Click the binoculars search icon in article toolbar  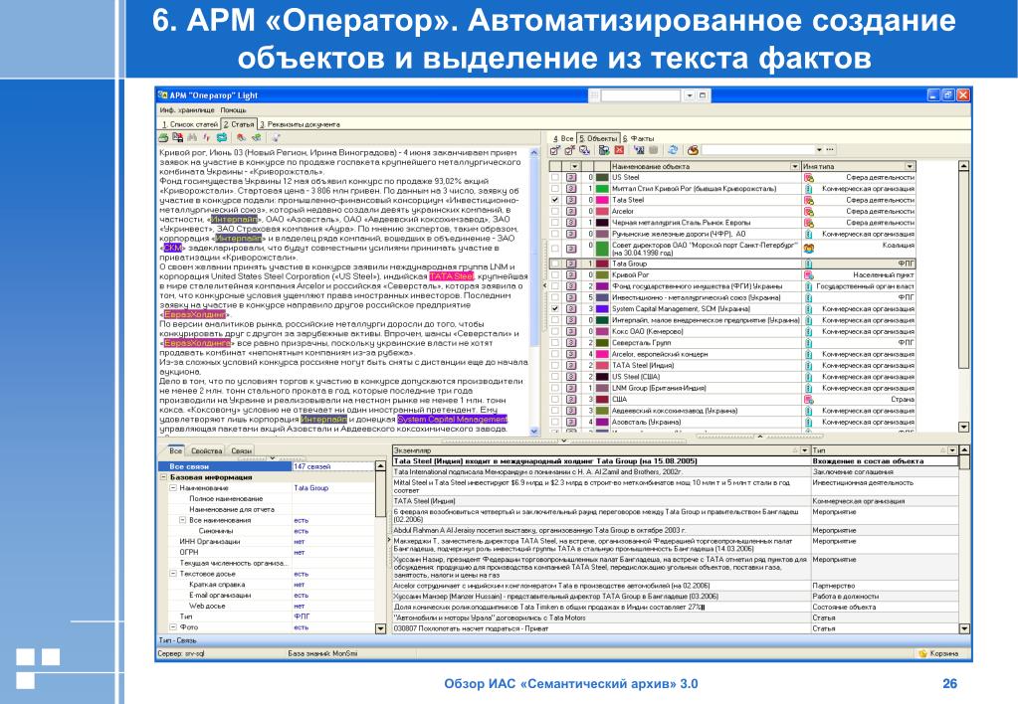coord(192,137)
